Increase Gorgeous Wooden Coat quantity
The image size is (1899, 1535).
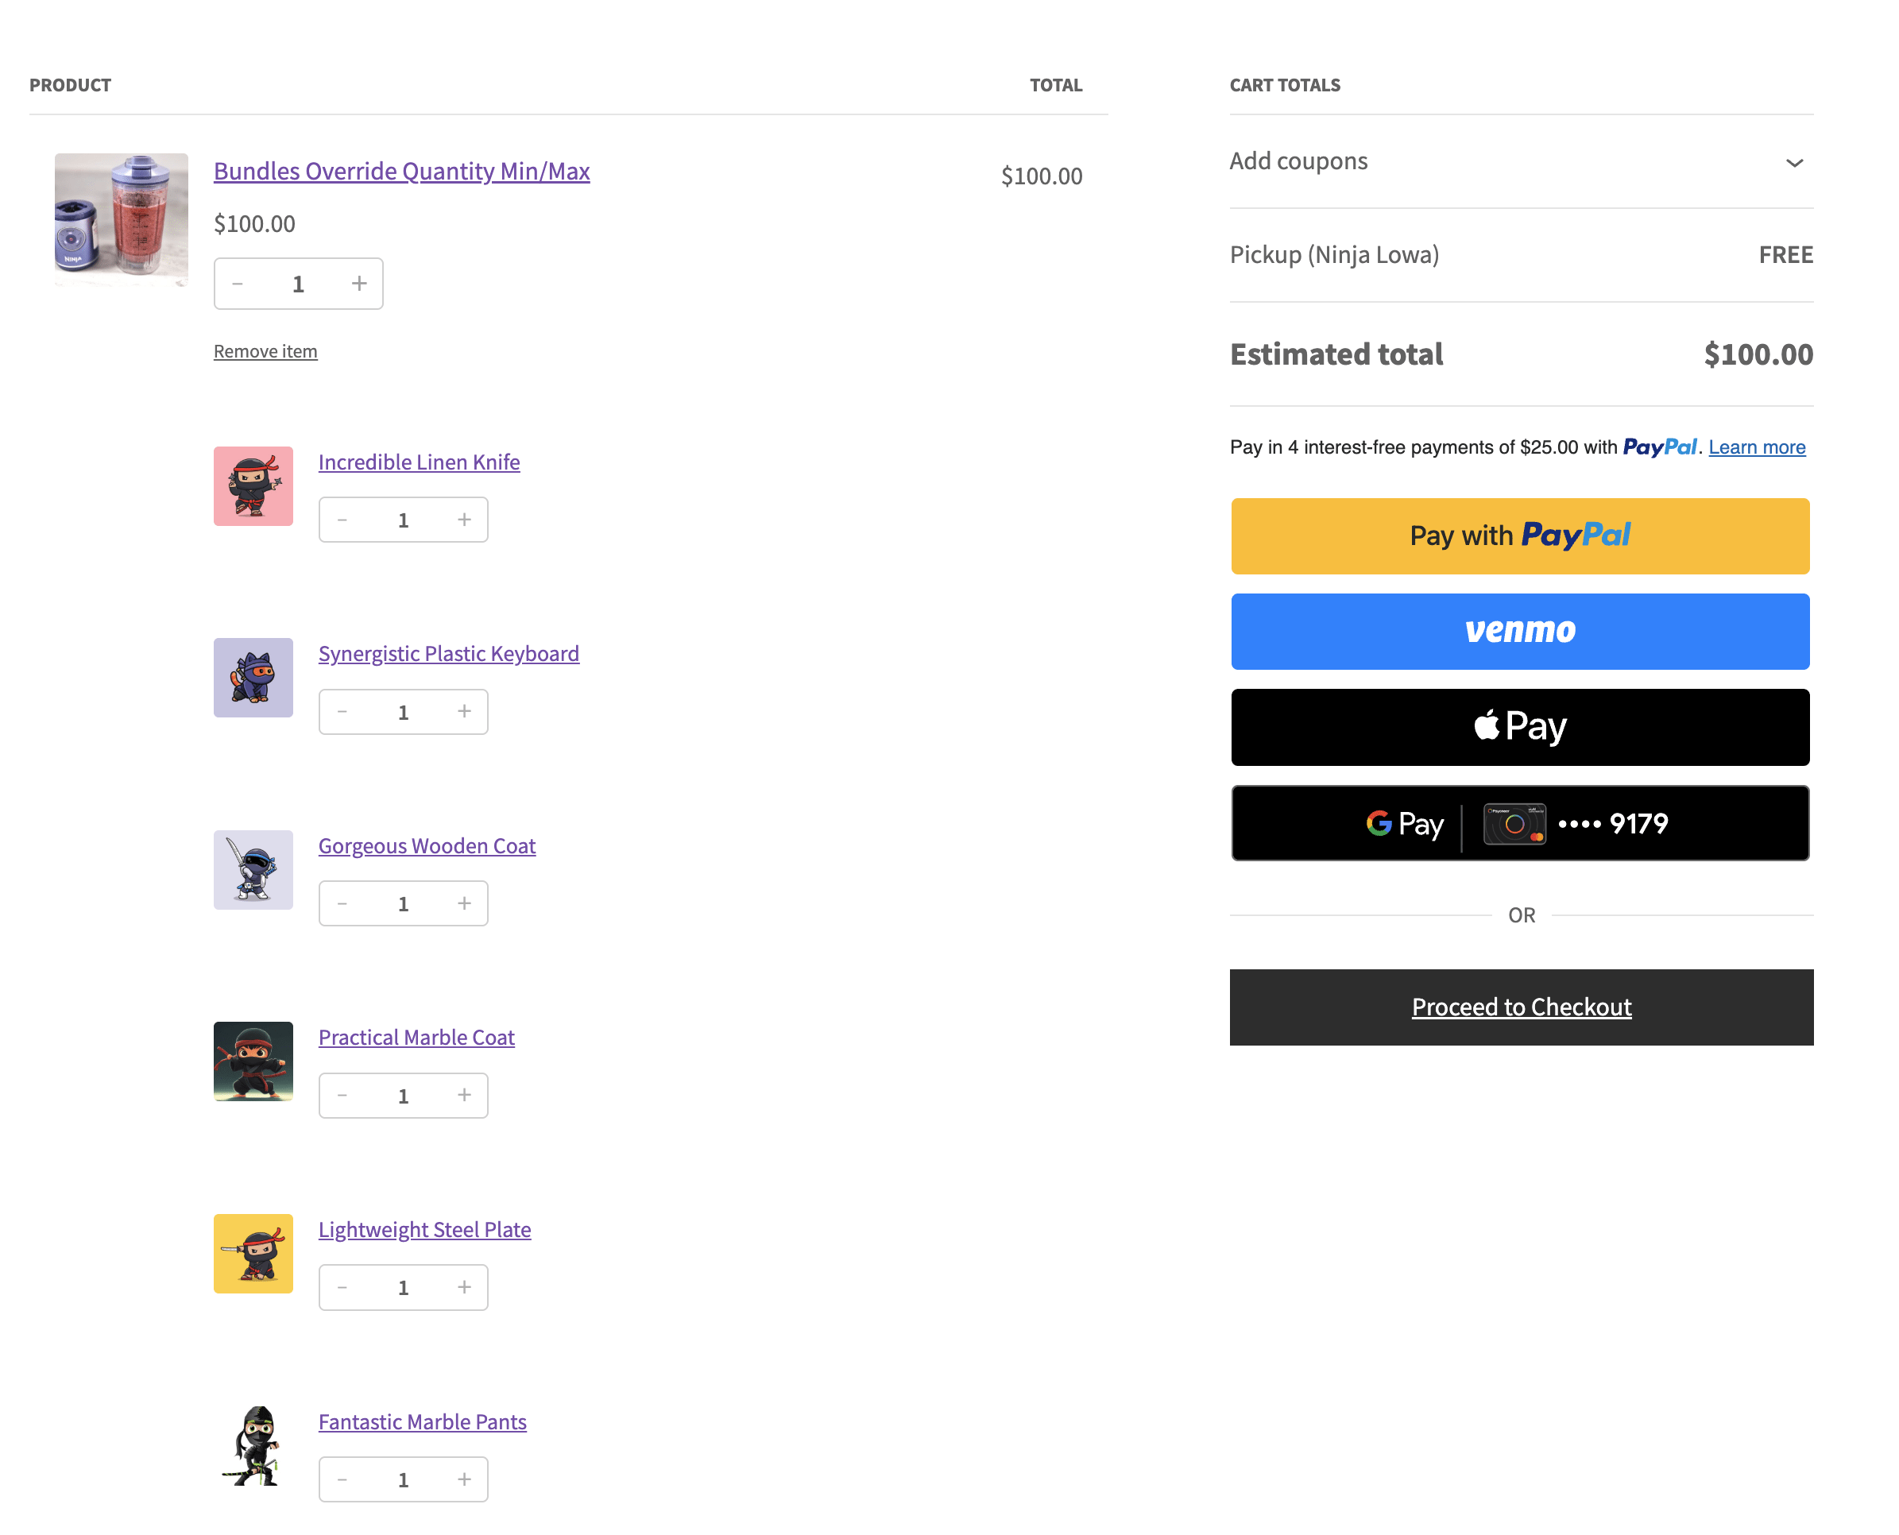pos(464,903)
